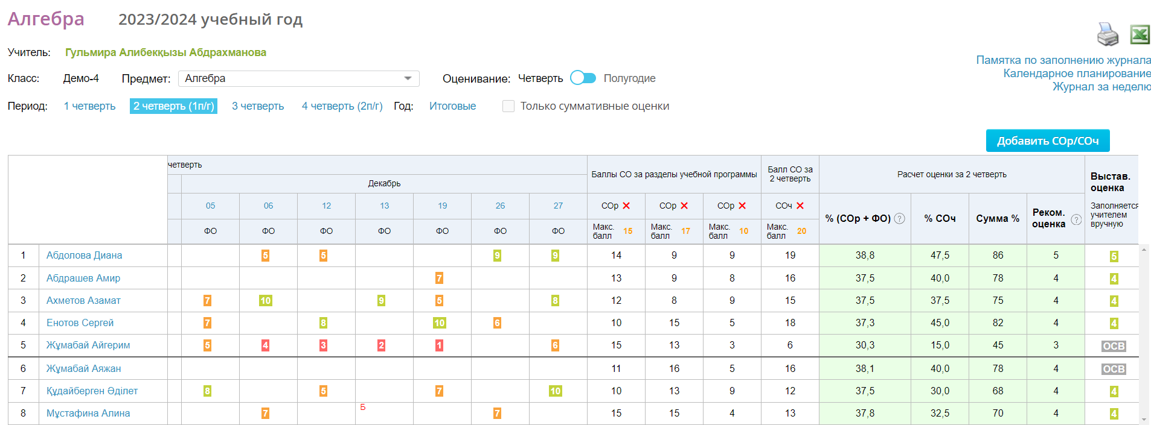Image resolution: width=1151 pixels, height=425 pixels.
Task: Open the final grade 5 of Абдолова Диана
Action: (1114, 256)
